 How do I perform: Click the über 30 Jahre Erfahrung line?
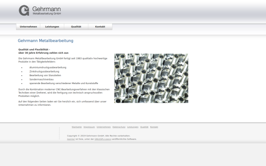[x=43, y=53]
